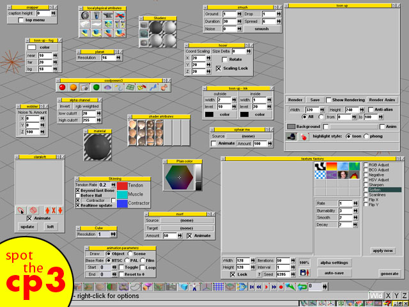Click the green grid patch icon in coolpowers3
This screenshot has width=409, height=307.
[x=130, y=87]
